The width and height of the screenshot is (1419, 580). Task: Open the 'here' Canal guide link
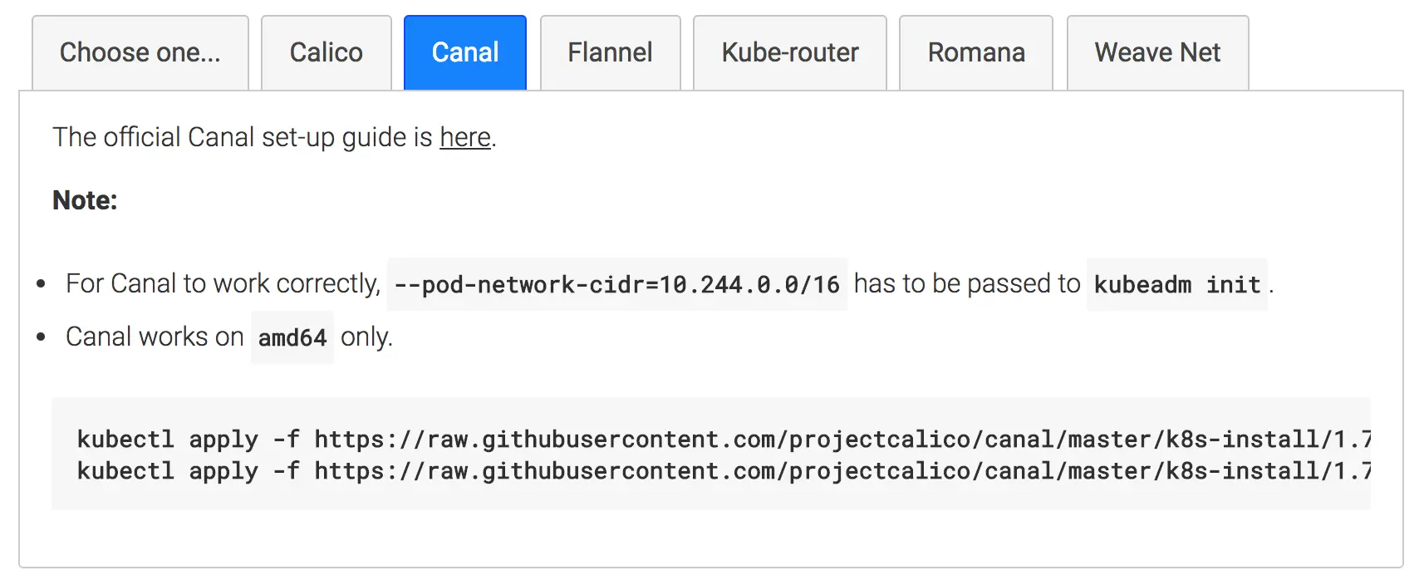(x=464, y=137)
